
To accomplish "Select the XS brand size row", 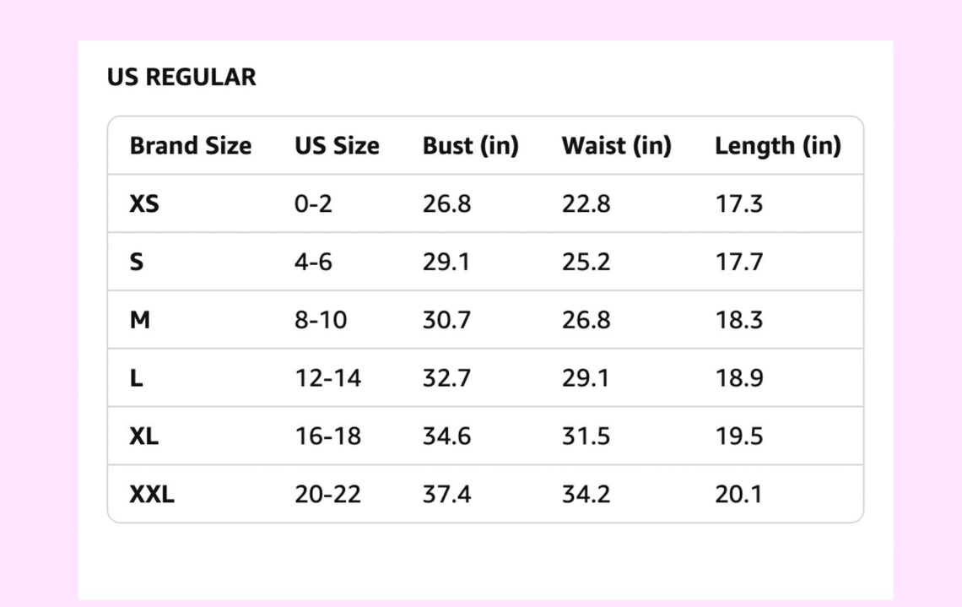I will [x=485, y=203].
